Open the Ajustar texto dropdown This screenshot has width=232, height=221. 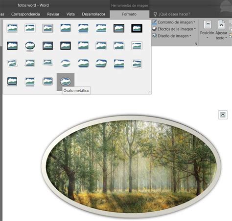pos(221,30)
